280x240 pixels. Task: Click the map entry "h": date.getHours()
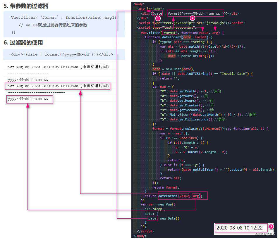pyautogui.click(x=187, y=101)
